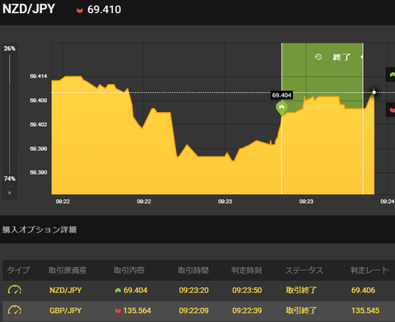Click trade time 09:22:09
The width and height of the screenshot is (395, 322).
[193, 310]
